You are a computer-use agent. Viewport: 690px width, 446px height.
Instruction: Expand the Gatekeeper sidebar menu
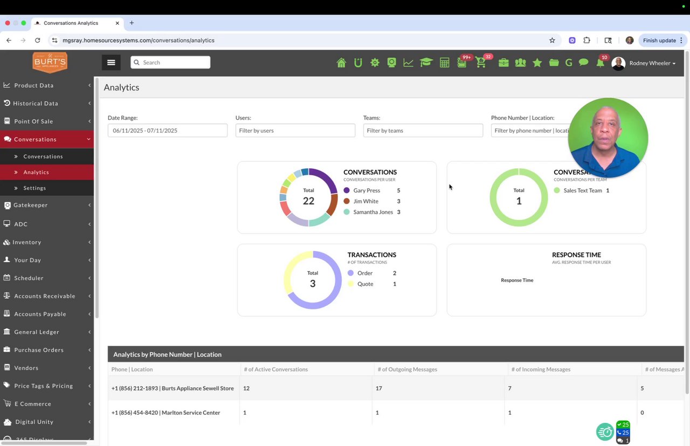pos(47,205)
